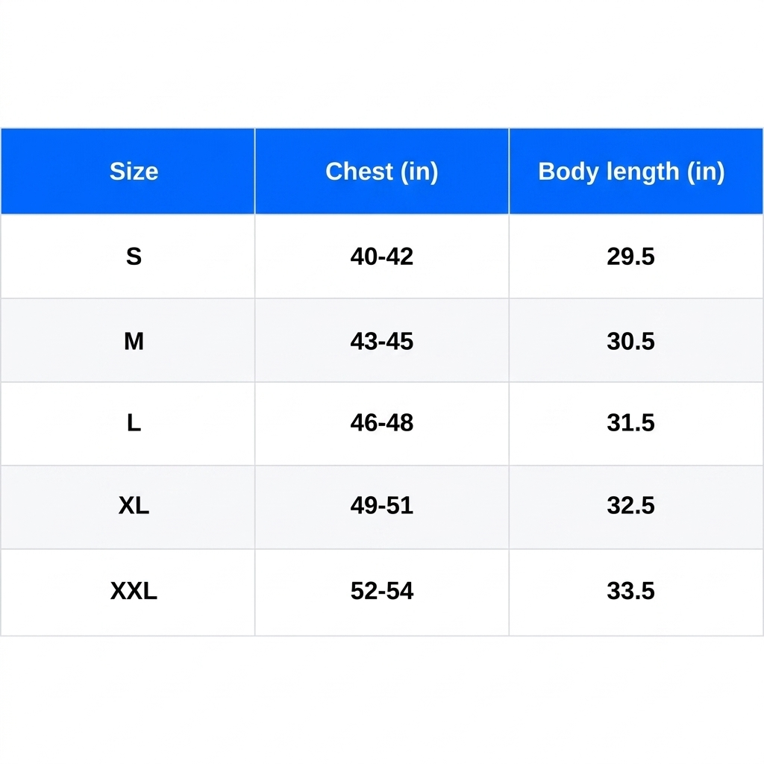Select the L size cell
Viewport: 764px width, 764px height.
(128, 424)
